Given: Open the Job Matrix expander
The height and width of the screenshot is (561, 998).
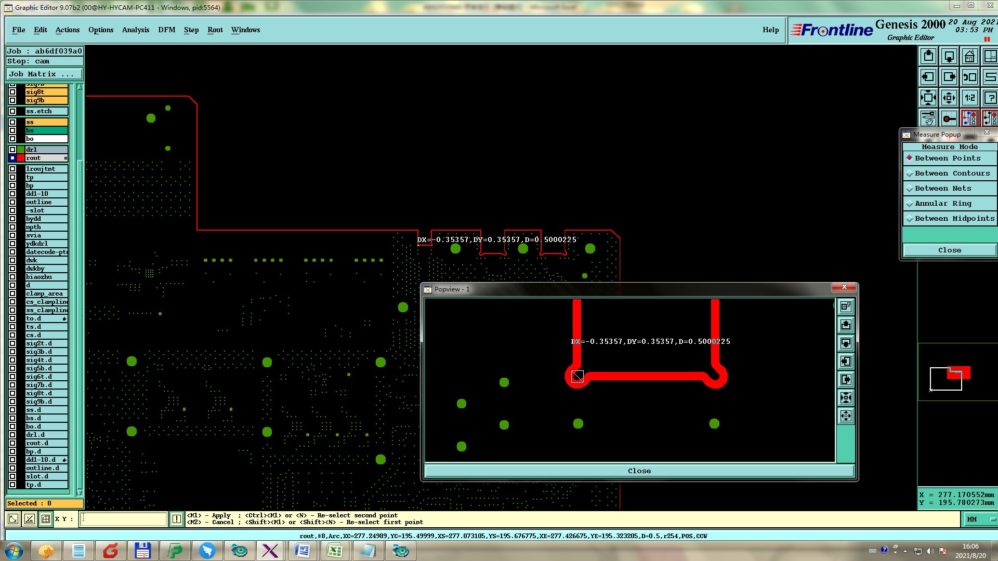Looking at the screenshot, I should [x=44, y=74].
